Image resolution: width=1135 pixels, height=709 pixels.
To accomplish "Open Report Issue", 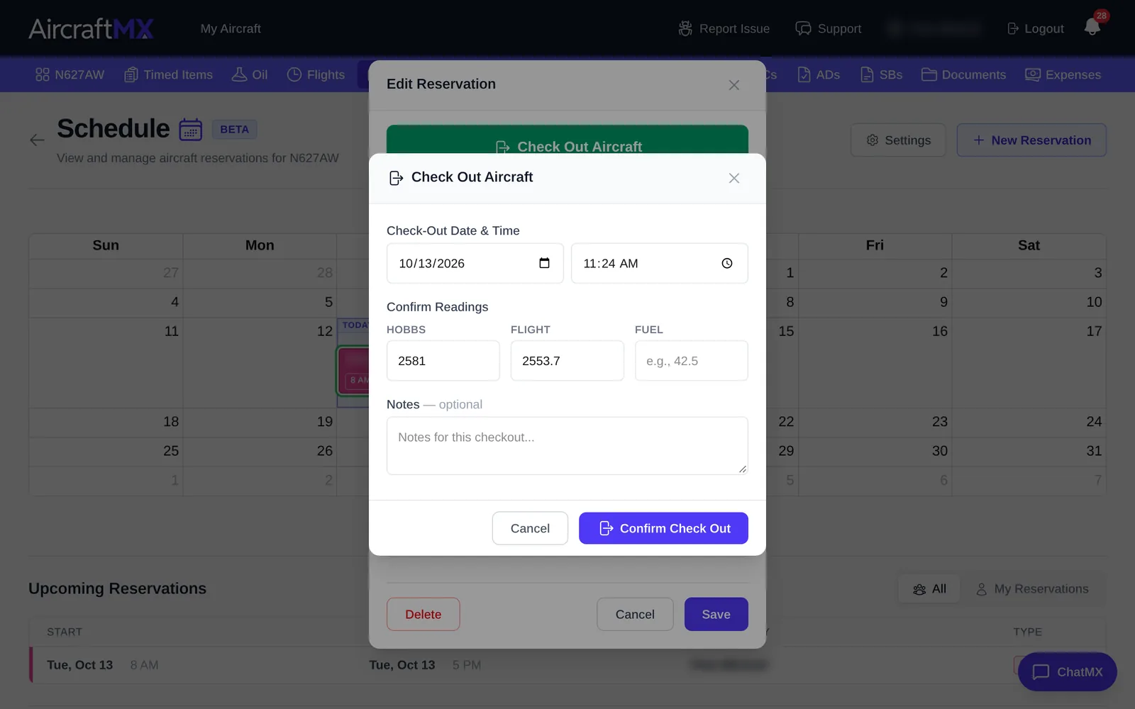I will [x=724, y=28].
